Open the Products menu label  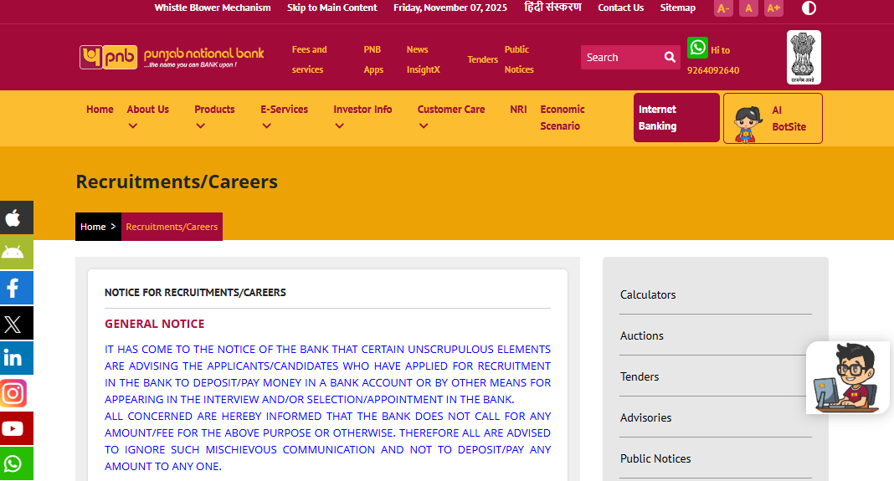pyautogui.click(x=214, y=109)
